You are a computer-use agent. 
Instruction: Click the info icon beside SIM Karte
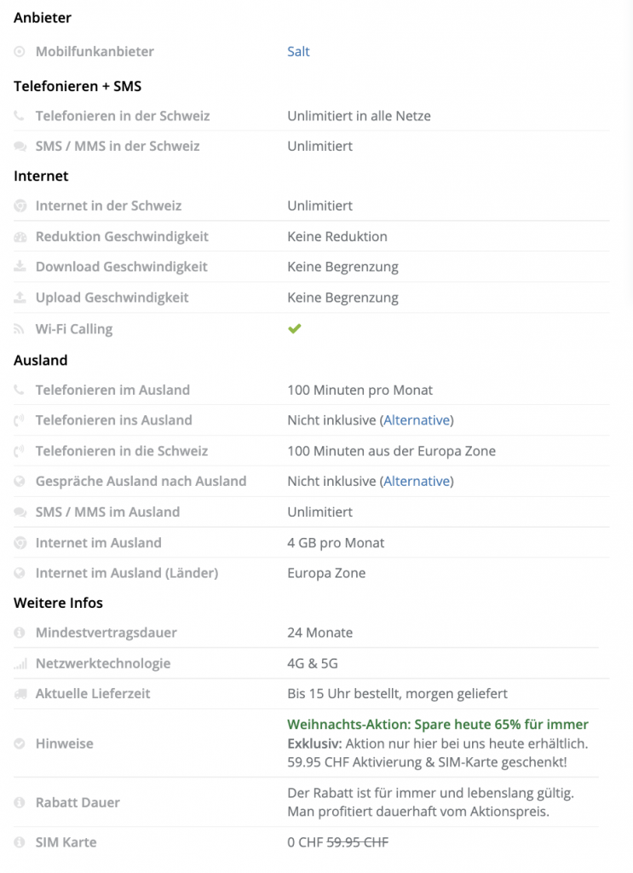pyautogui.click(x=20, y=842)
